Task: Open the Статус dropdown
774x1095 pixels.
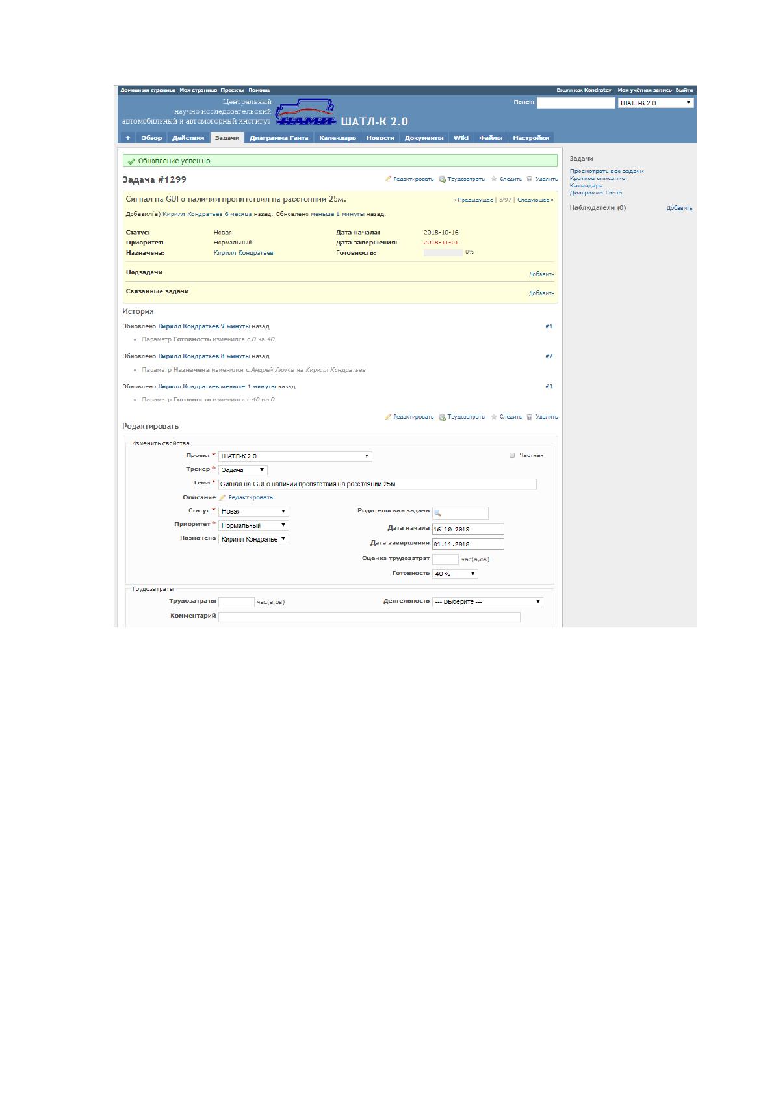Action: 253,512
